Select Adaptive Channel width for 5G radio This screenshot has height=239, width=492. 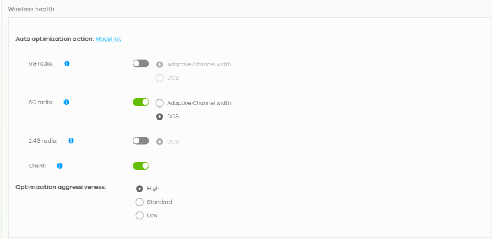click(x=160, y=103)
